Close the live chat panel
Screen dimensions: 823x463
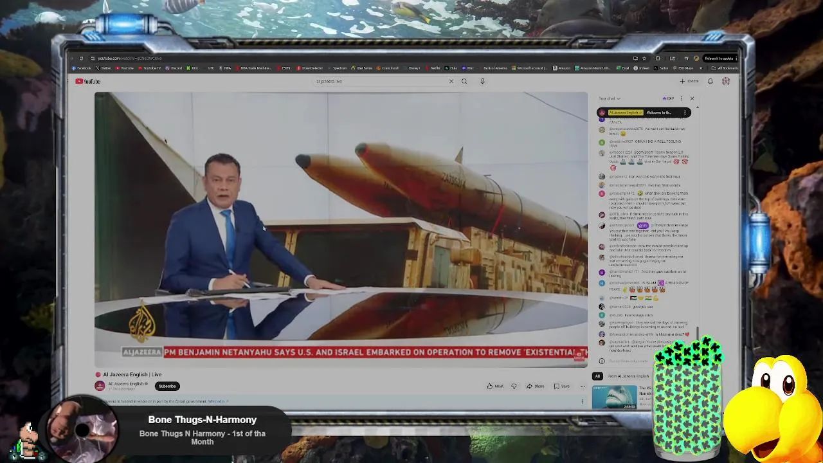click(x=692, y=98)
